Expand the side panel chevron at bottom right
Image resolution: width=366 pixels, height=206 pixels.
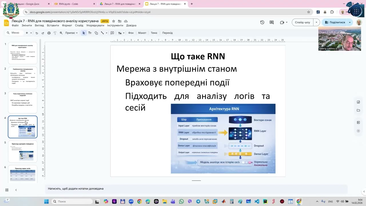click(364, 191)
